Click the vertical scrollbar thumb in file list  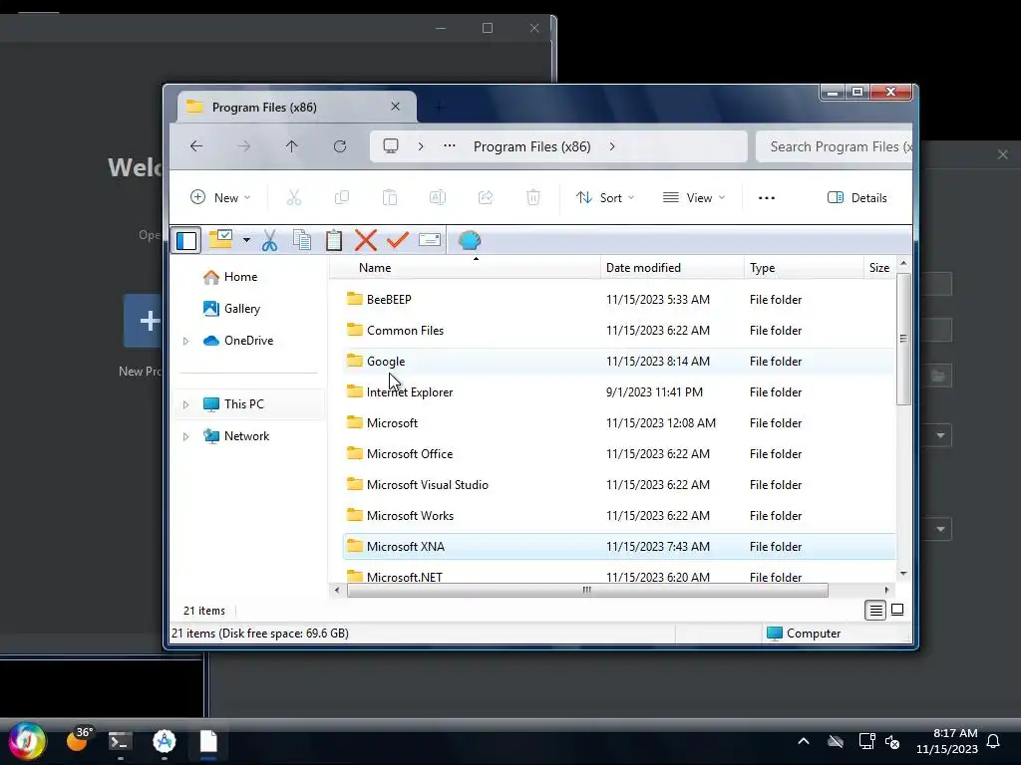903,339
